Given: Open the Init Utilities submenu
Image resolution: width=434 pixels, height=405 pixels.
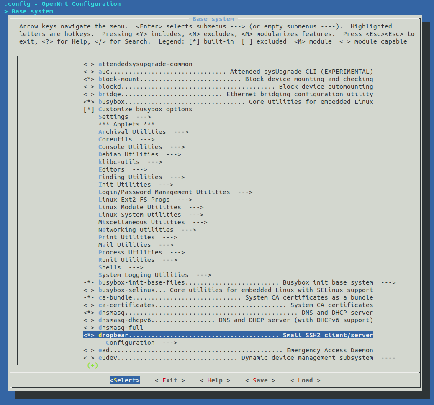Looking at the screenshot, I should [136, 185].
